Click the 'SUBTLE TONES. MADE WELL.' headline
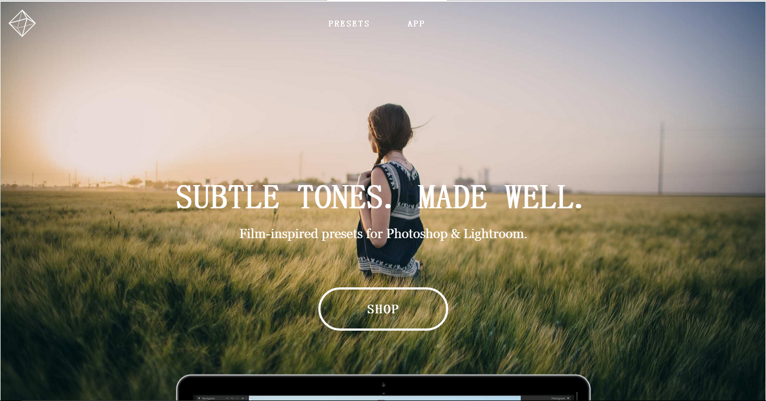 tap(379, 197)
